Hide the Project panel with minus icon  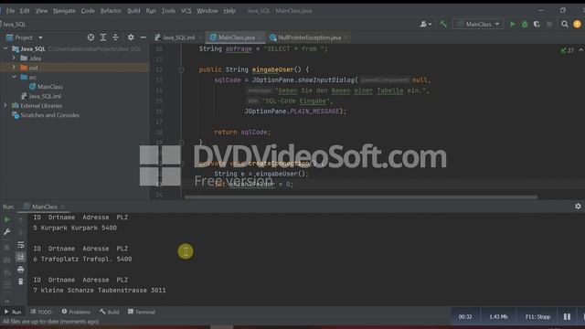click(x=144, y=37)
